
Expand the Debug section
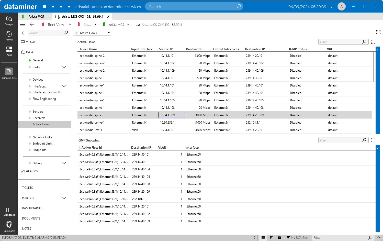64,163
